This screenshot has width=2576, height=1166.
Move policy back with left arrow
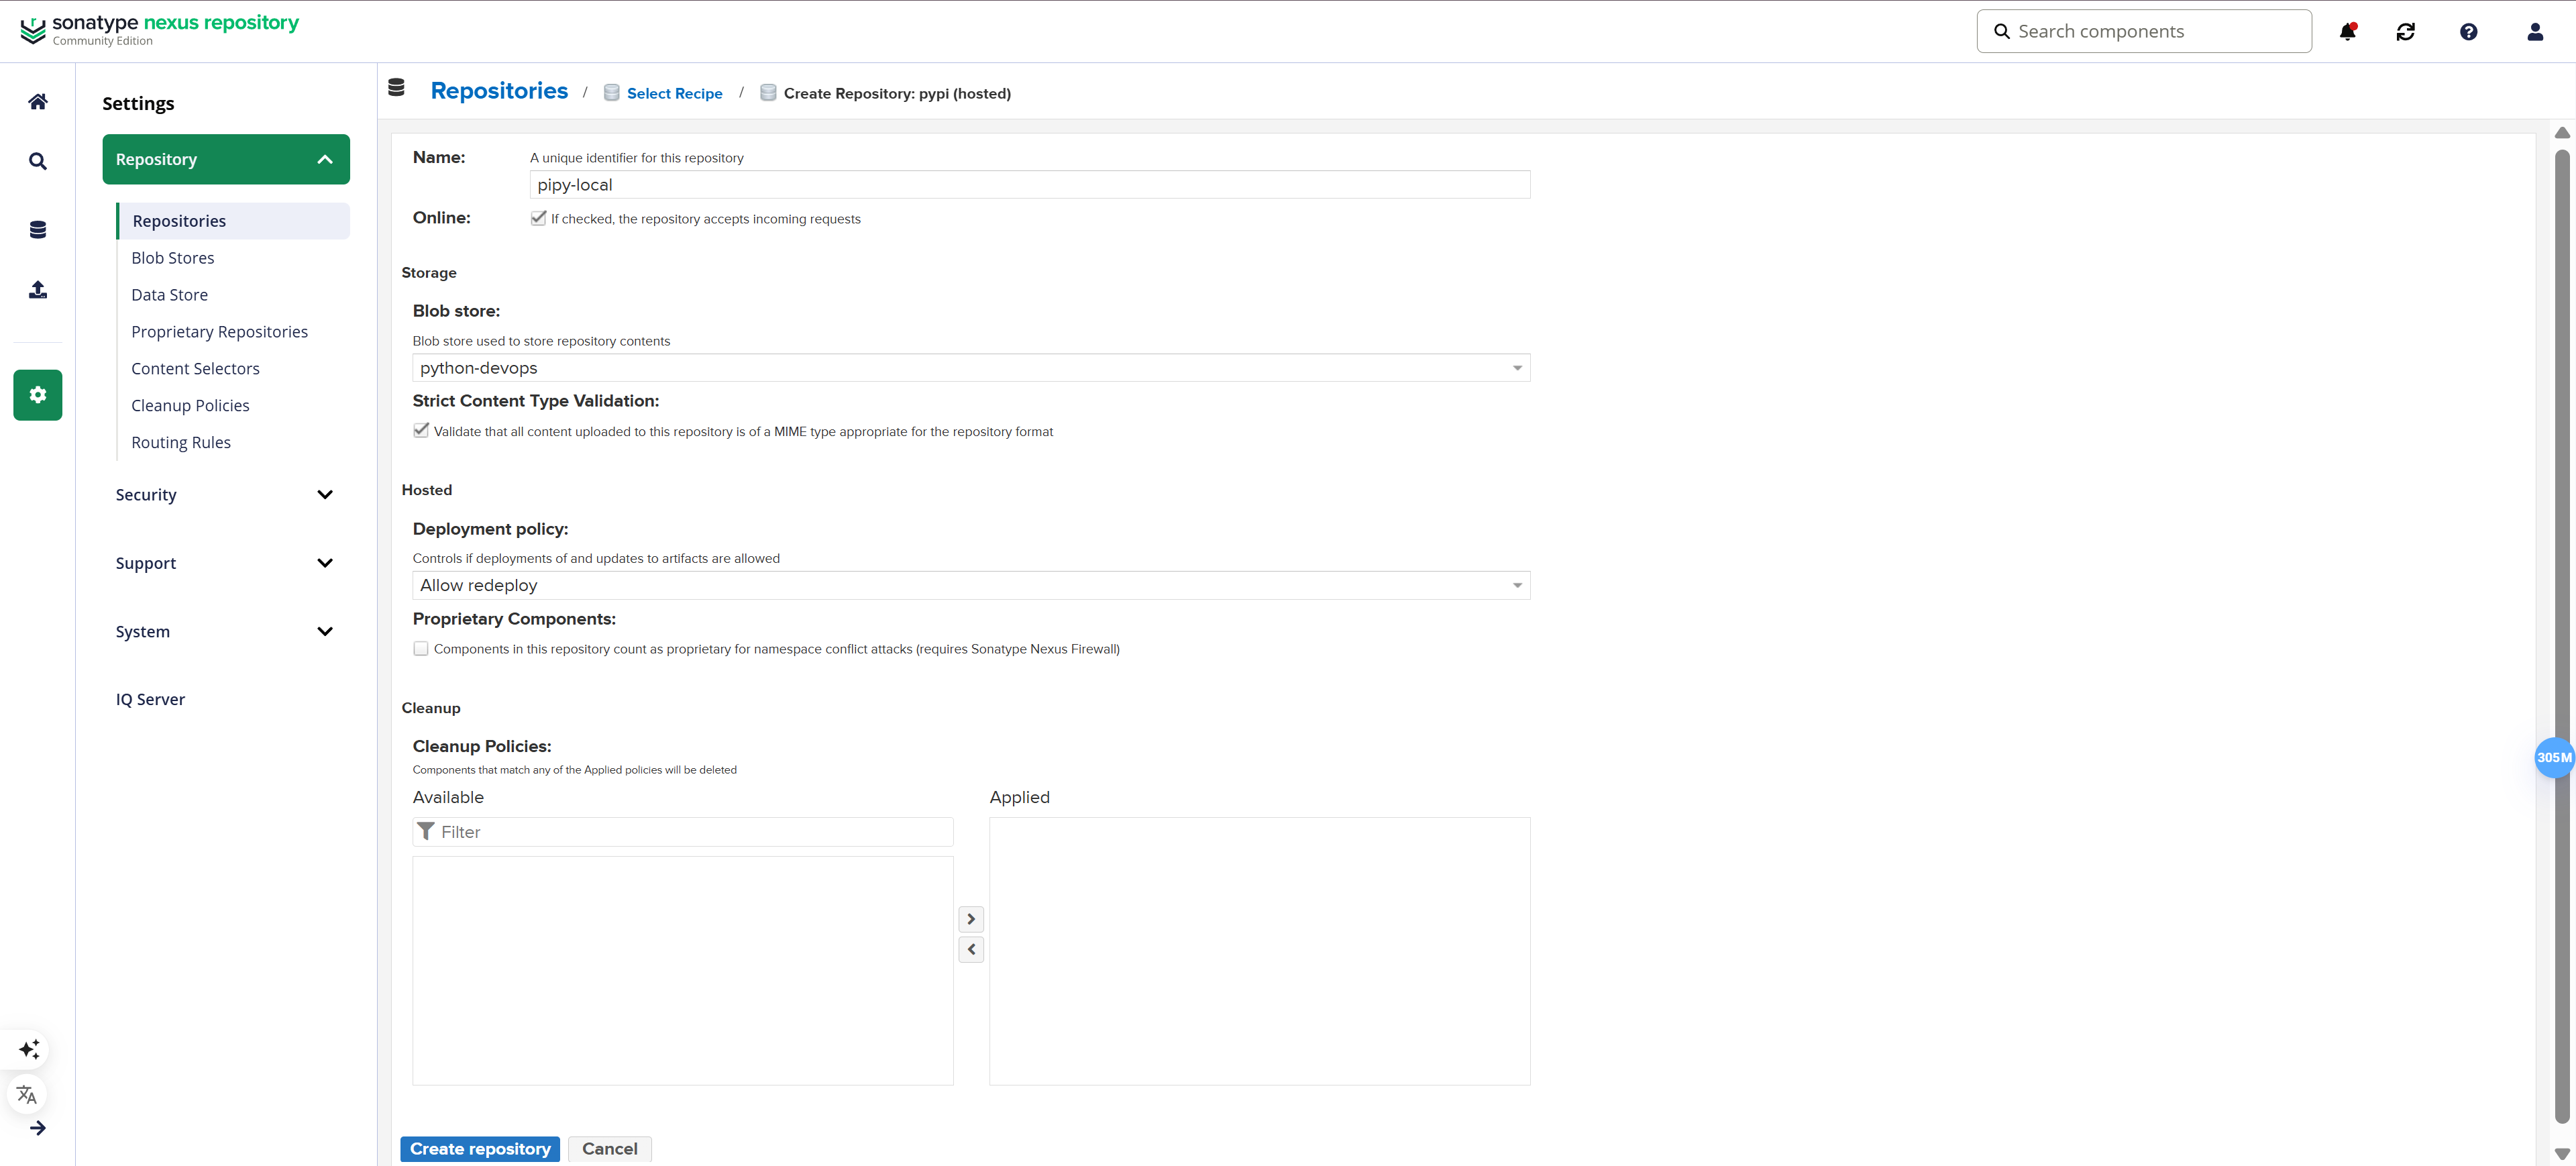point(971,949)
